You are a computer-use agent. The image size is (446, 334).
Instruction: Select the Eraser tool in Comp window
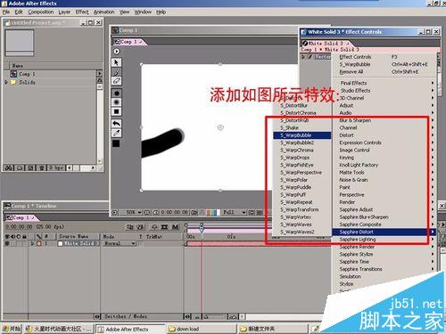tap(116, 81)
